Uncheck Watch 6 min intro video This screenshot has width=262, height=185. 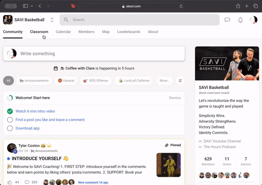pos(10,111)
